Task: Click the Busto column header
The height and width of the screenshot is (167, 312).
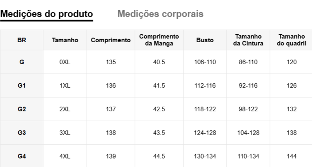Action: pos(205,40)
